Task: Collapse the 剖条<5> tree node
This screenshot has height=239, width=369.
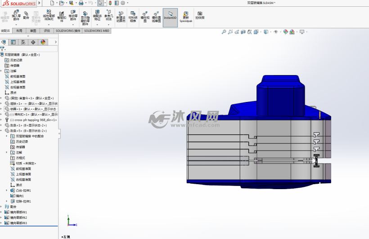Action: [1, 131]
